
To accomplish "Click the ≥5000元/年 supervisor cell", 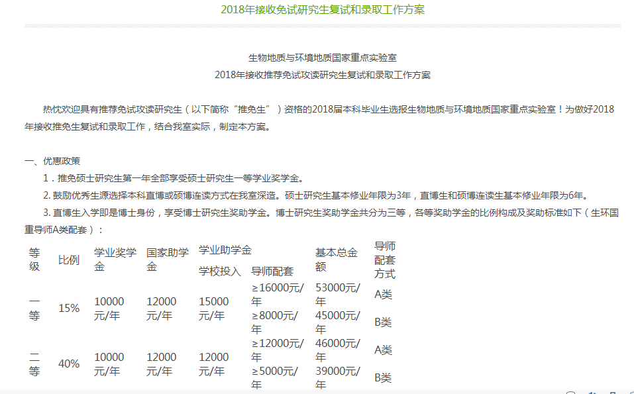I will click(274, 378).
